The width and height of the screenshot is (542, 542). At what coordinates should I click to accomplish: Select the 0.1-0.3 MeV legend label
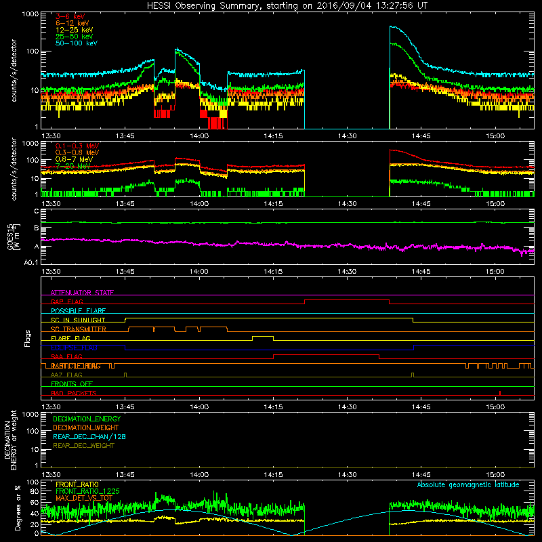(x=77, y=146)
